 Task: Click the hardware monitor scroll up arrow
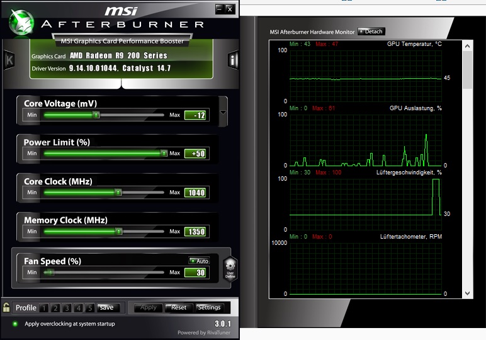pyautogui.click(x=467, y=46)
